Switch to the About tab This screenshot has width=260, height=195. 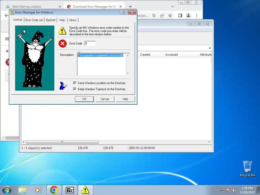(73, 20)
